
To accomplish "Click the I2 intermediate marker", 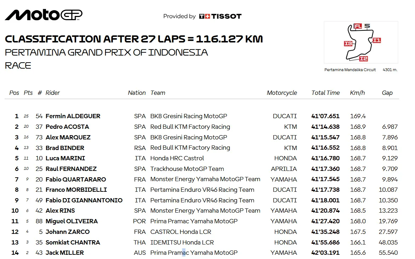I will pyautogui.click(x=363, y=59).
